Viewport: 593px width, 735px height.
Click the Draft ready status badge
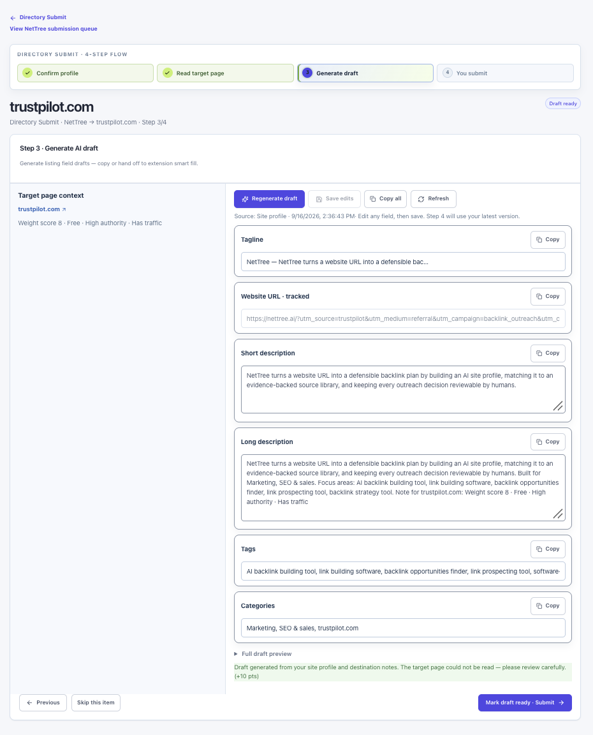point(562,103)
